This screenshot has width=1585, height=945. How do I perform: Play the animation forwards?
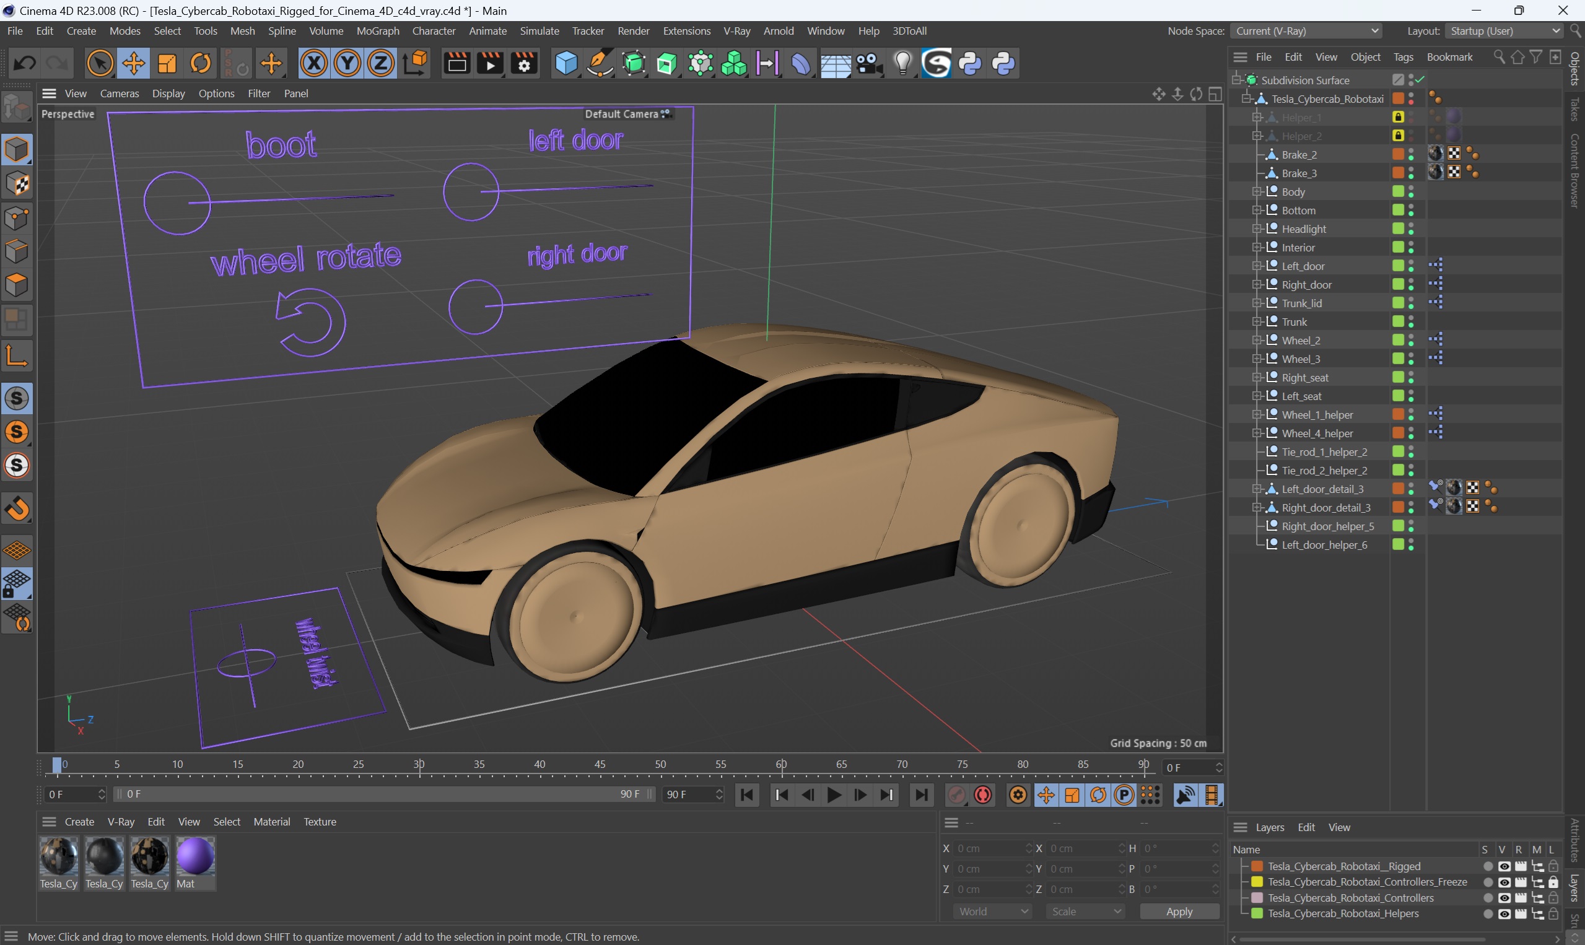[x=834, y=795]
